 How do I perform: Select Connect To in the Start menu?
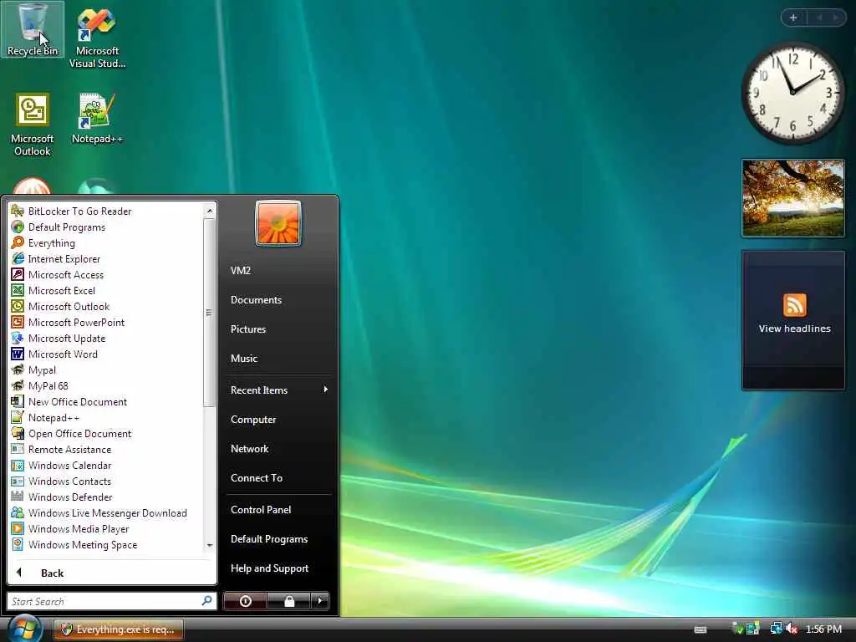[257, 477]
